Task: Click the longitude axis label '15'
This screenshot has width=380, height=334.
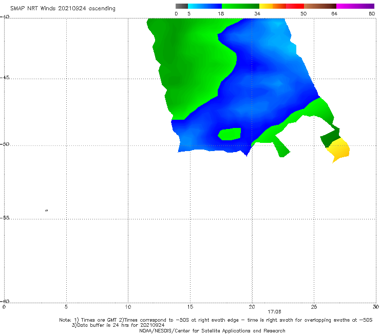Action: [190, 307]
